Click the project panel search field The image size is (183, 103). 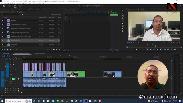[11, 14]
